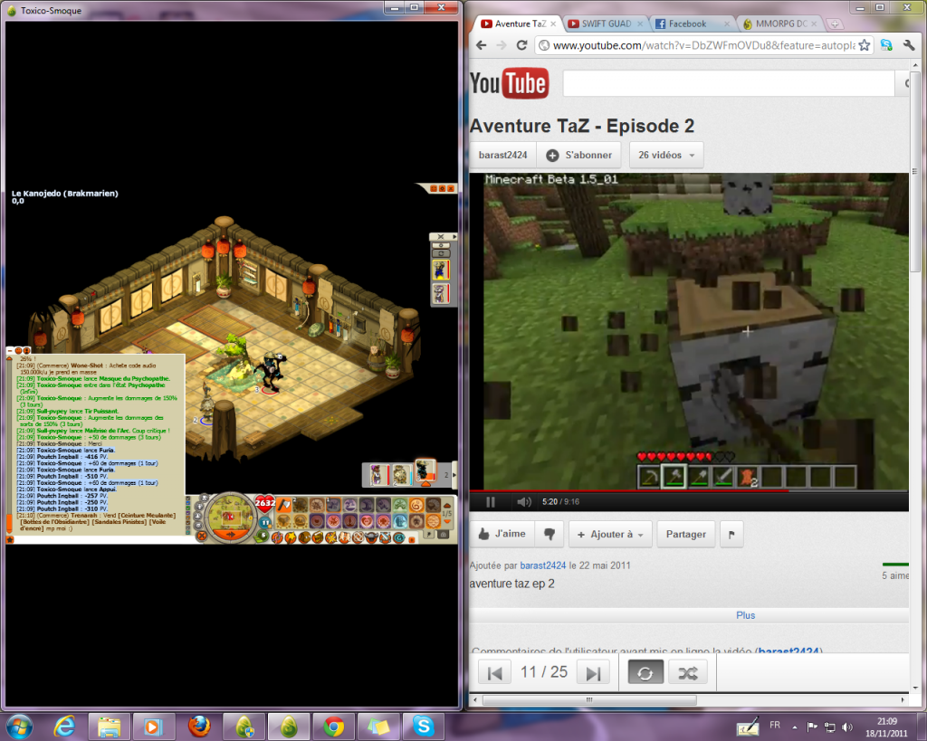Click the orange diamond icon in the top-right Dofus corner
927x741 pixels.
coord(442,188)
